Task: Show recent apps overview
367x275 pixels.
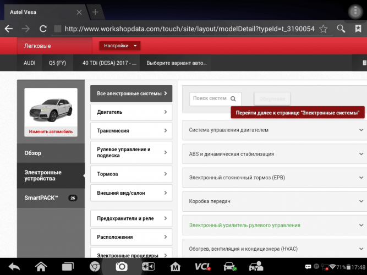Action: tap(68, 267)
